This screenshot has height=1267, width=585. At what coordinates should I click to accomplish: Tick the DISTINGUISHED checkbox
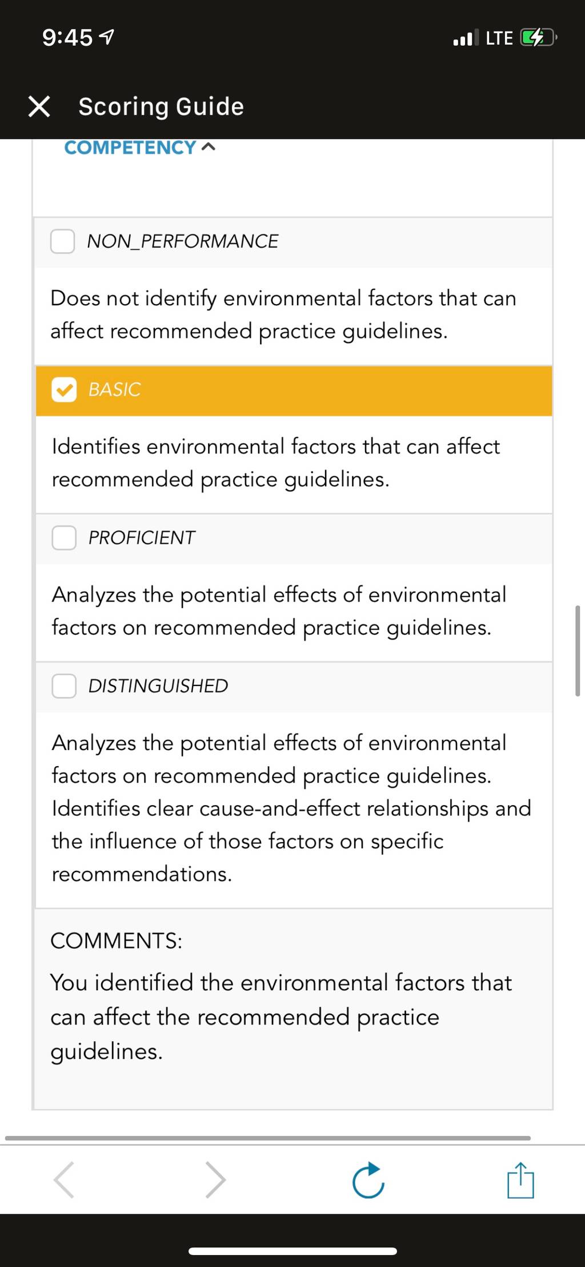pyautogui.click(x=64, y=686)
